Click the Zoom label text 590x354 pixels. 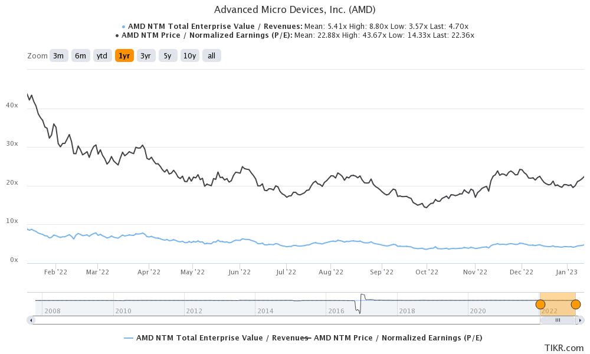37,55
